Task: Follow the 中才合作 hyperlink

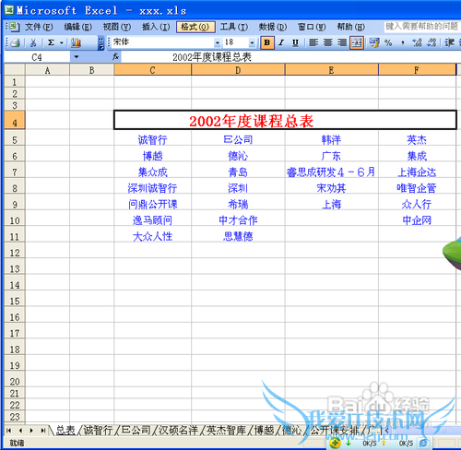Action: 238,220
